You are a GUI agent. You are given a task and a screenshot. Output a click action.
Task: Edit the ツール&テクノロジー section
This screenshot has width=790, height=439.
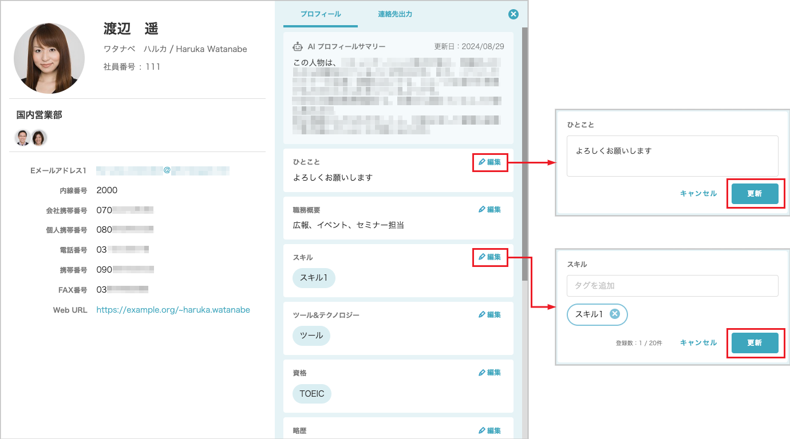pyautogui.click(x=490, y=314)
